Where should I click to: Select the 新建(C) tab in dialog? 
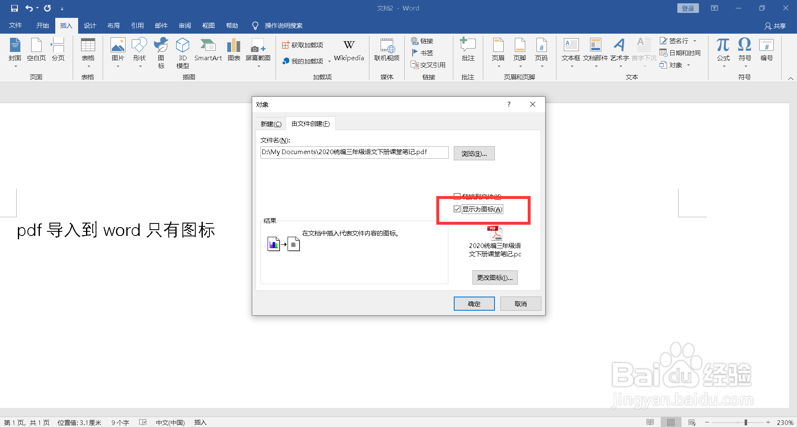click(x=271, y=124)
